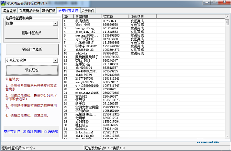Select the 张仙枝云 row
Screen dimensions: 231x151
click(x=144, y=125)
